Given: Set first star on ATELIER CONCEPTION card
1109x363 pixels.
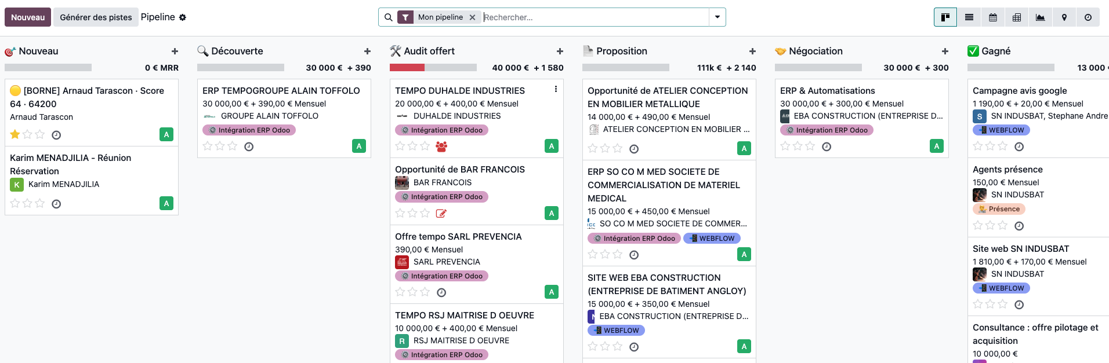Looking at the screenshot, I should (x=593, y=148).
